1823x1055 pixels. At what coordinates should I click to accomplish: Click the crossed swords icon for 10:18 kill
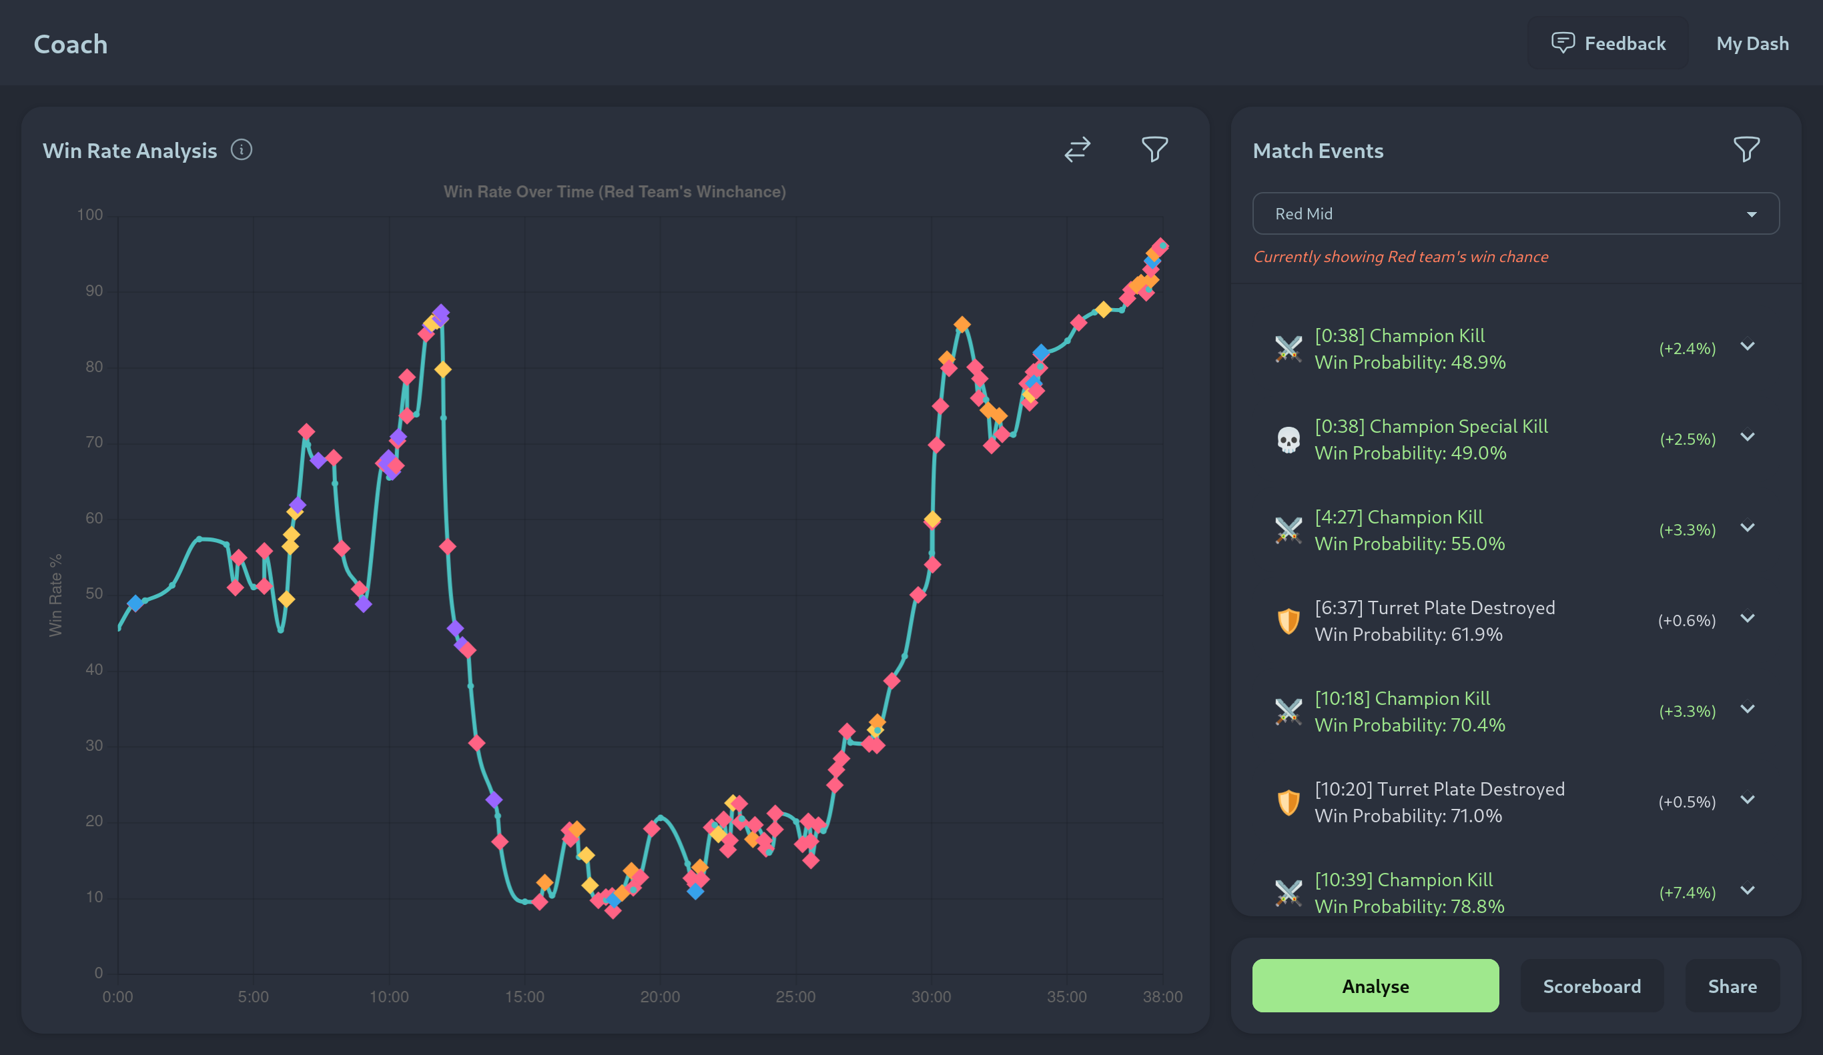tap(1288, 712)
